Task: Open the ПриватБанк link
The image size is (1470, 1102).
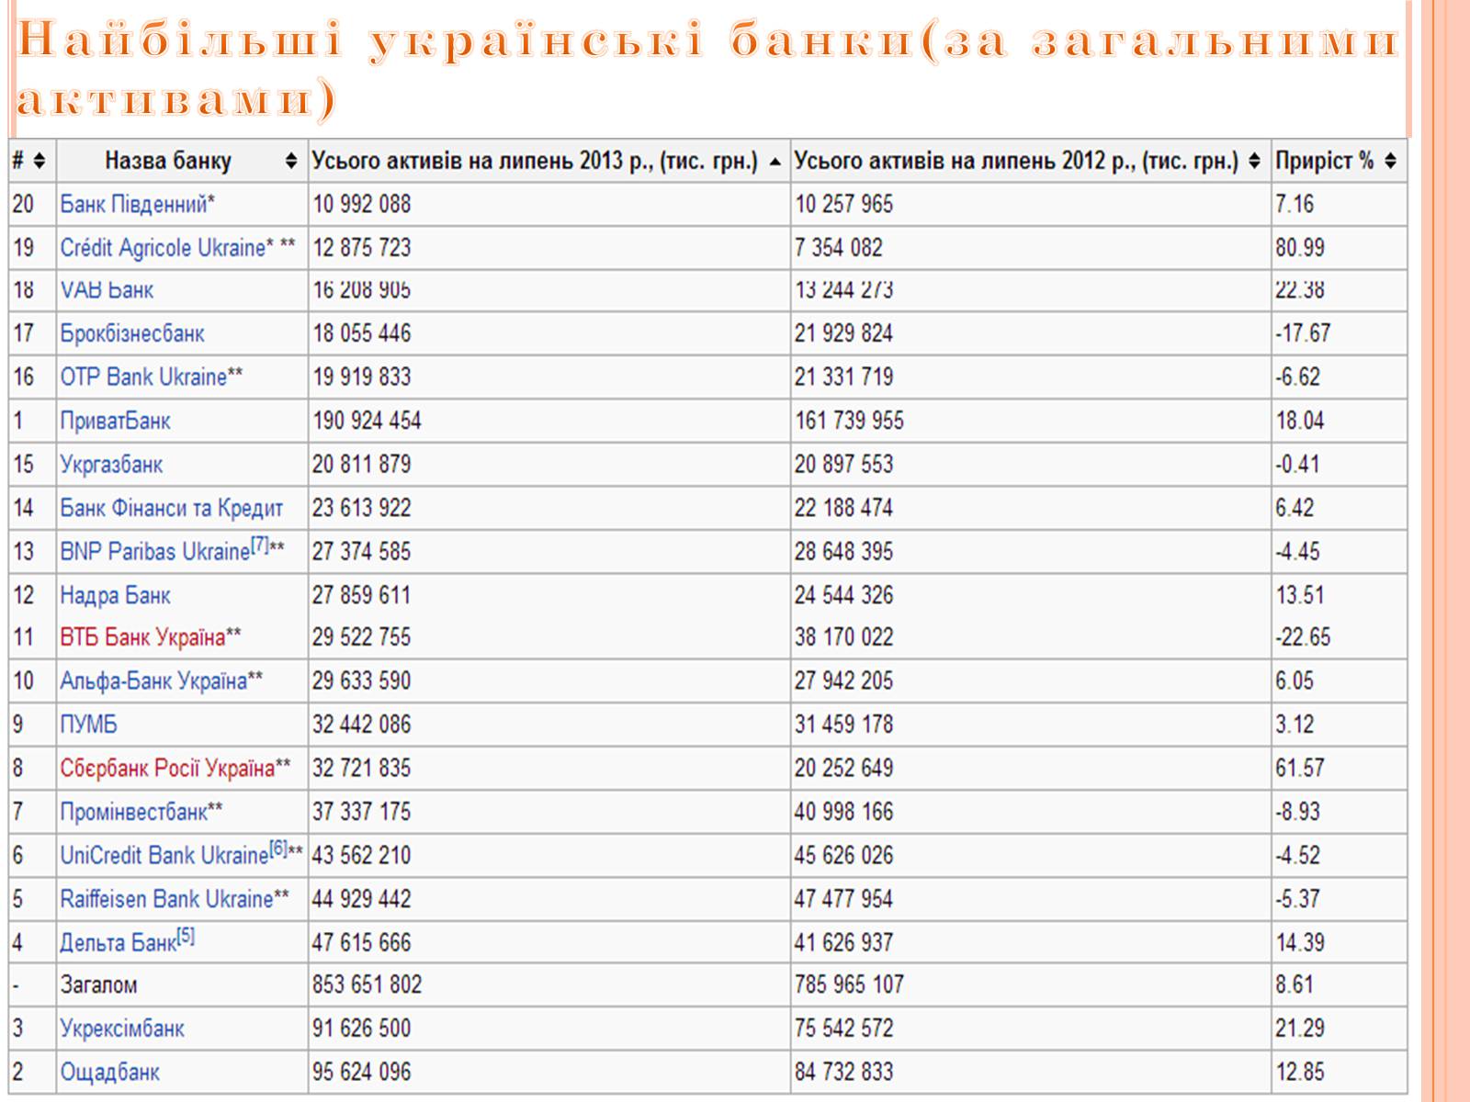Action: coord(115,422)
